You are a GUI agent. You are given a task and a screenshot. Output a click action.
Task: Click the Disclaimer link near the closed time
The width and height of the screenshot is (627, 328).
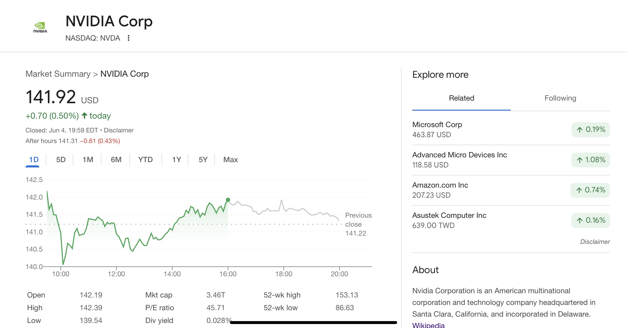pyautogui.click(x=118, y=130)
